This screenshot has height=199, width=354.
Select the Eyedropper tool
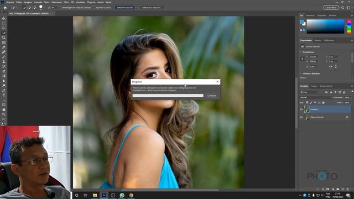4,47
